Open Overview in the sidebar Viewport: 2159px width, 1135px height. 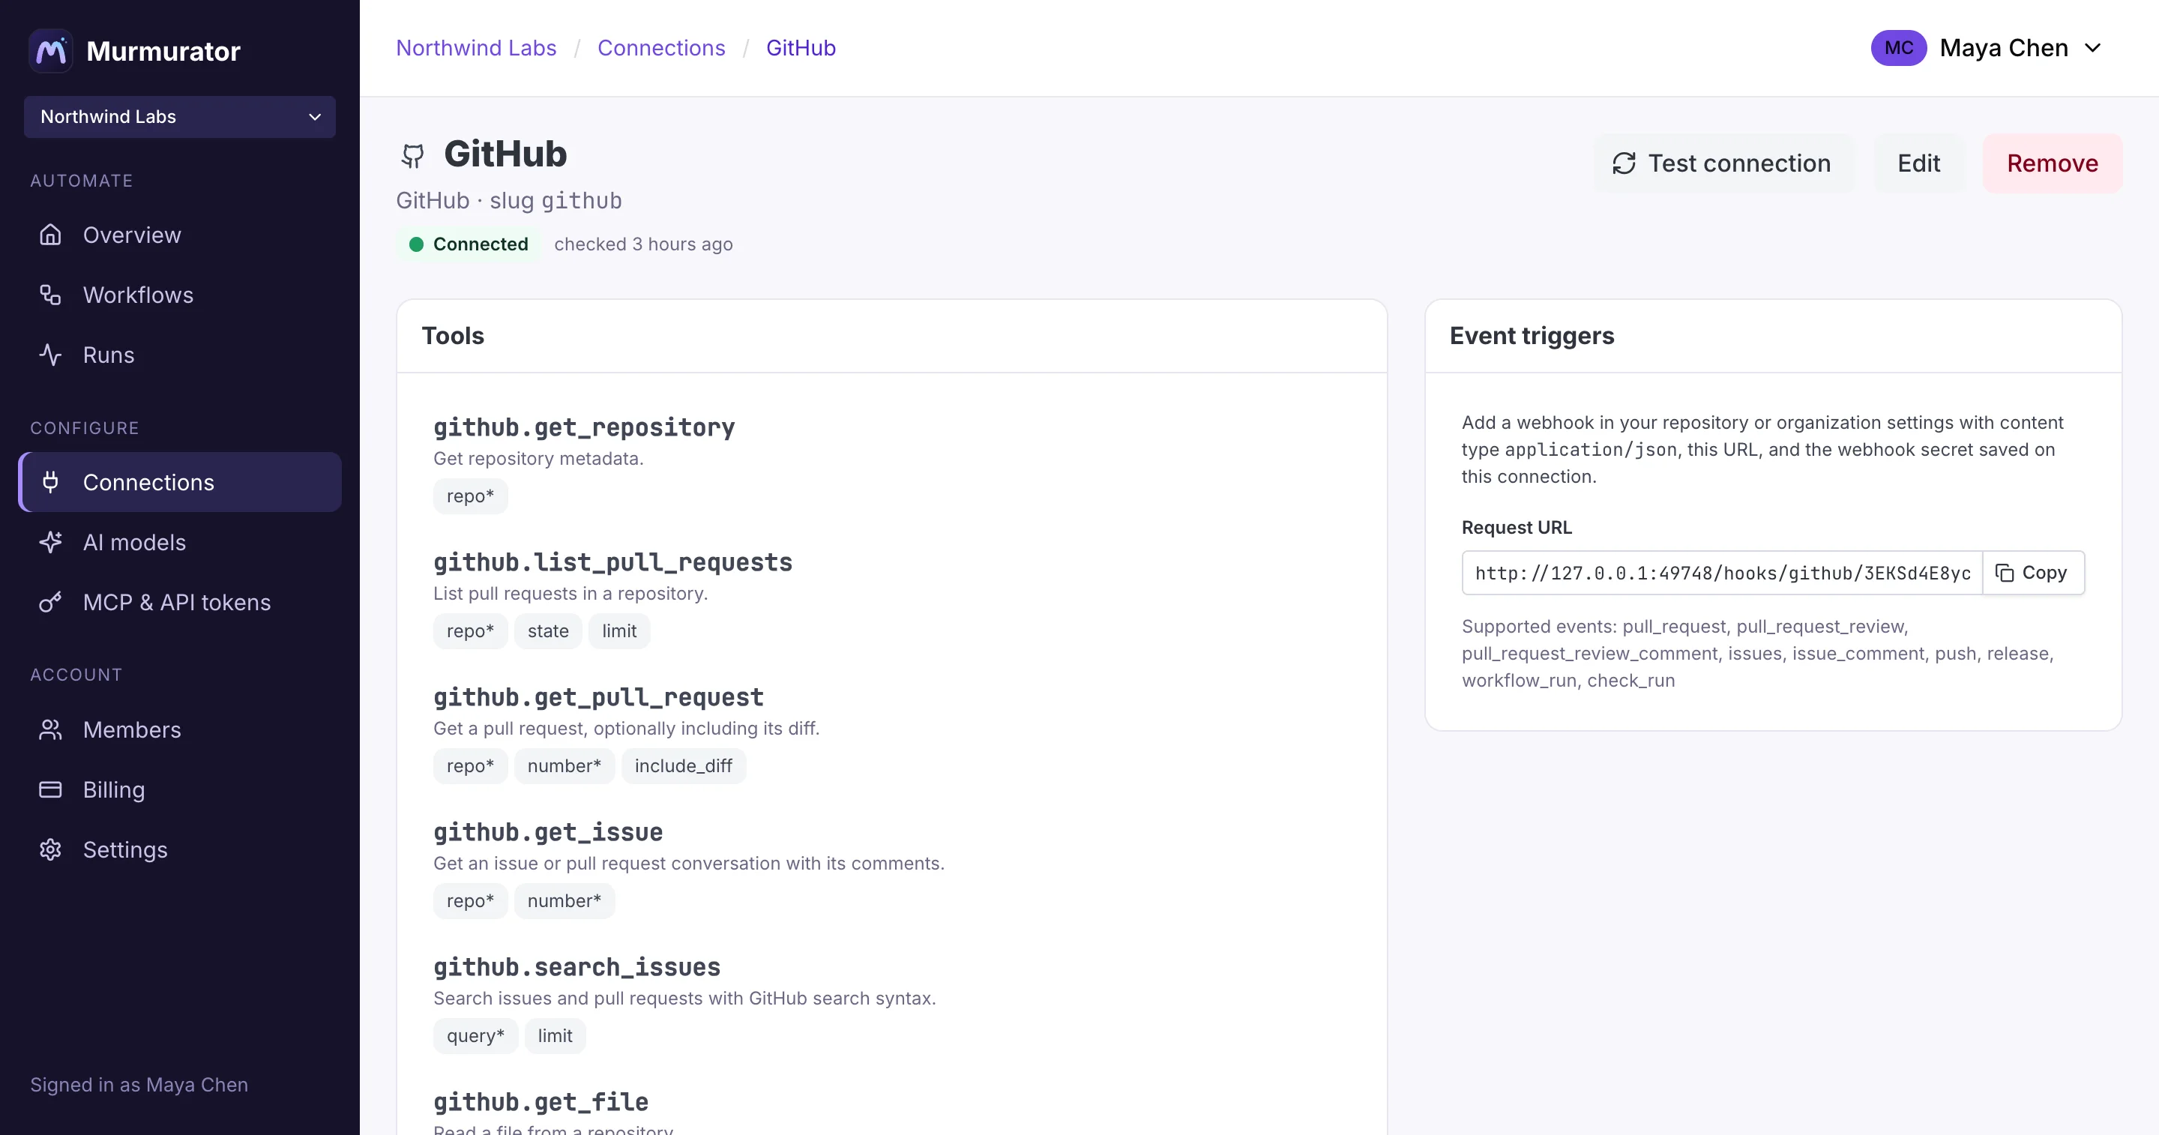tap(180, 235)
